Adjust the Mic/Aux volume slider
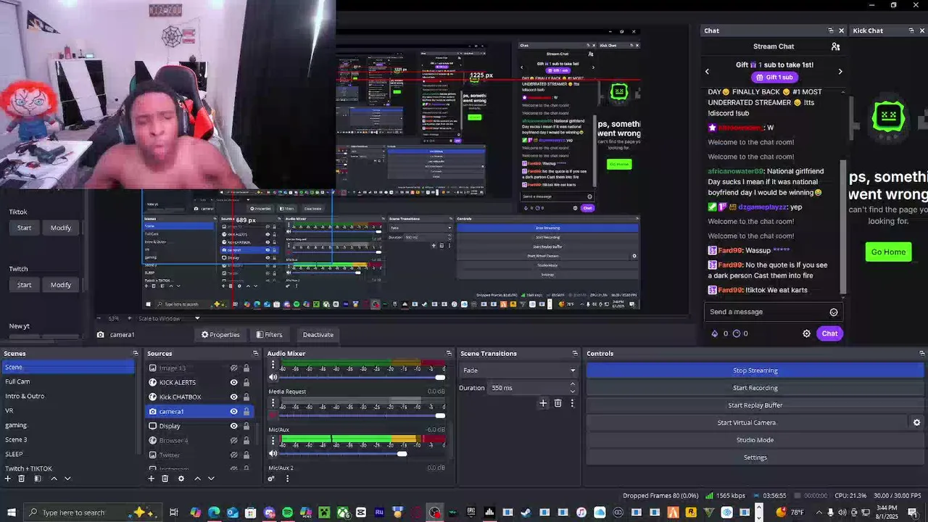Image resolution: width=928 pixels, height=522 pixels. point(402,454)
